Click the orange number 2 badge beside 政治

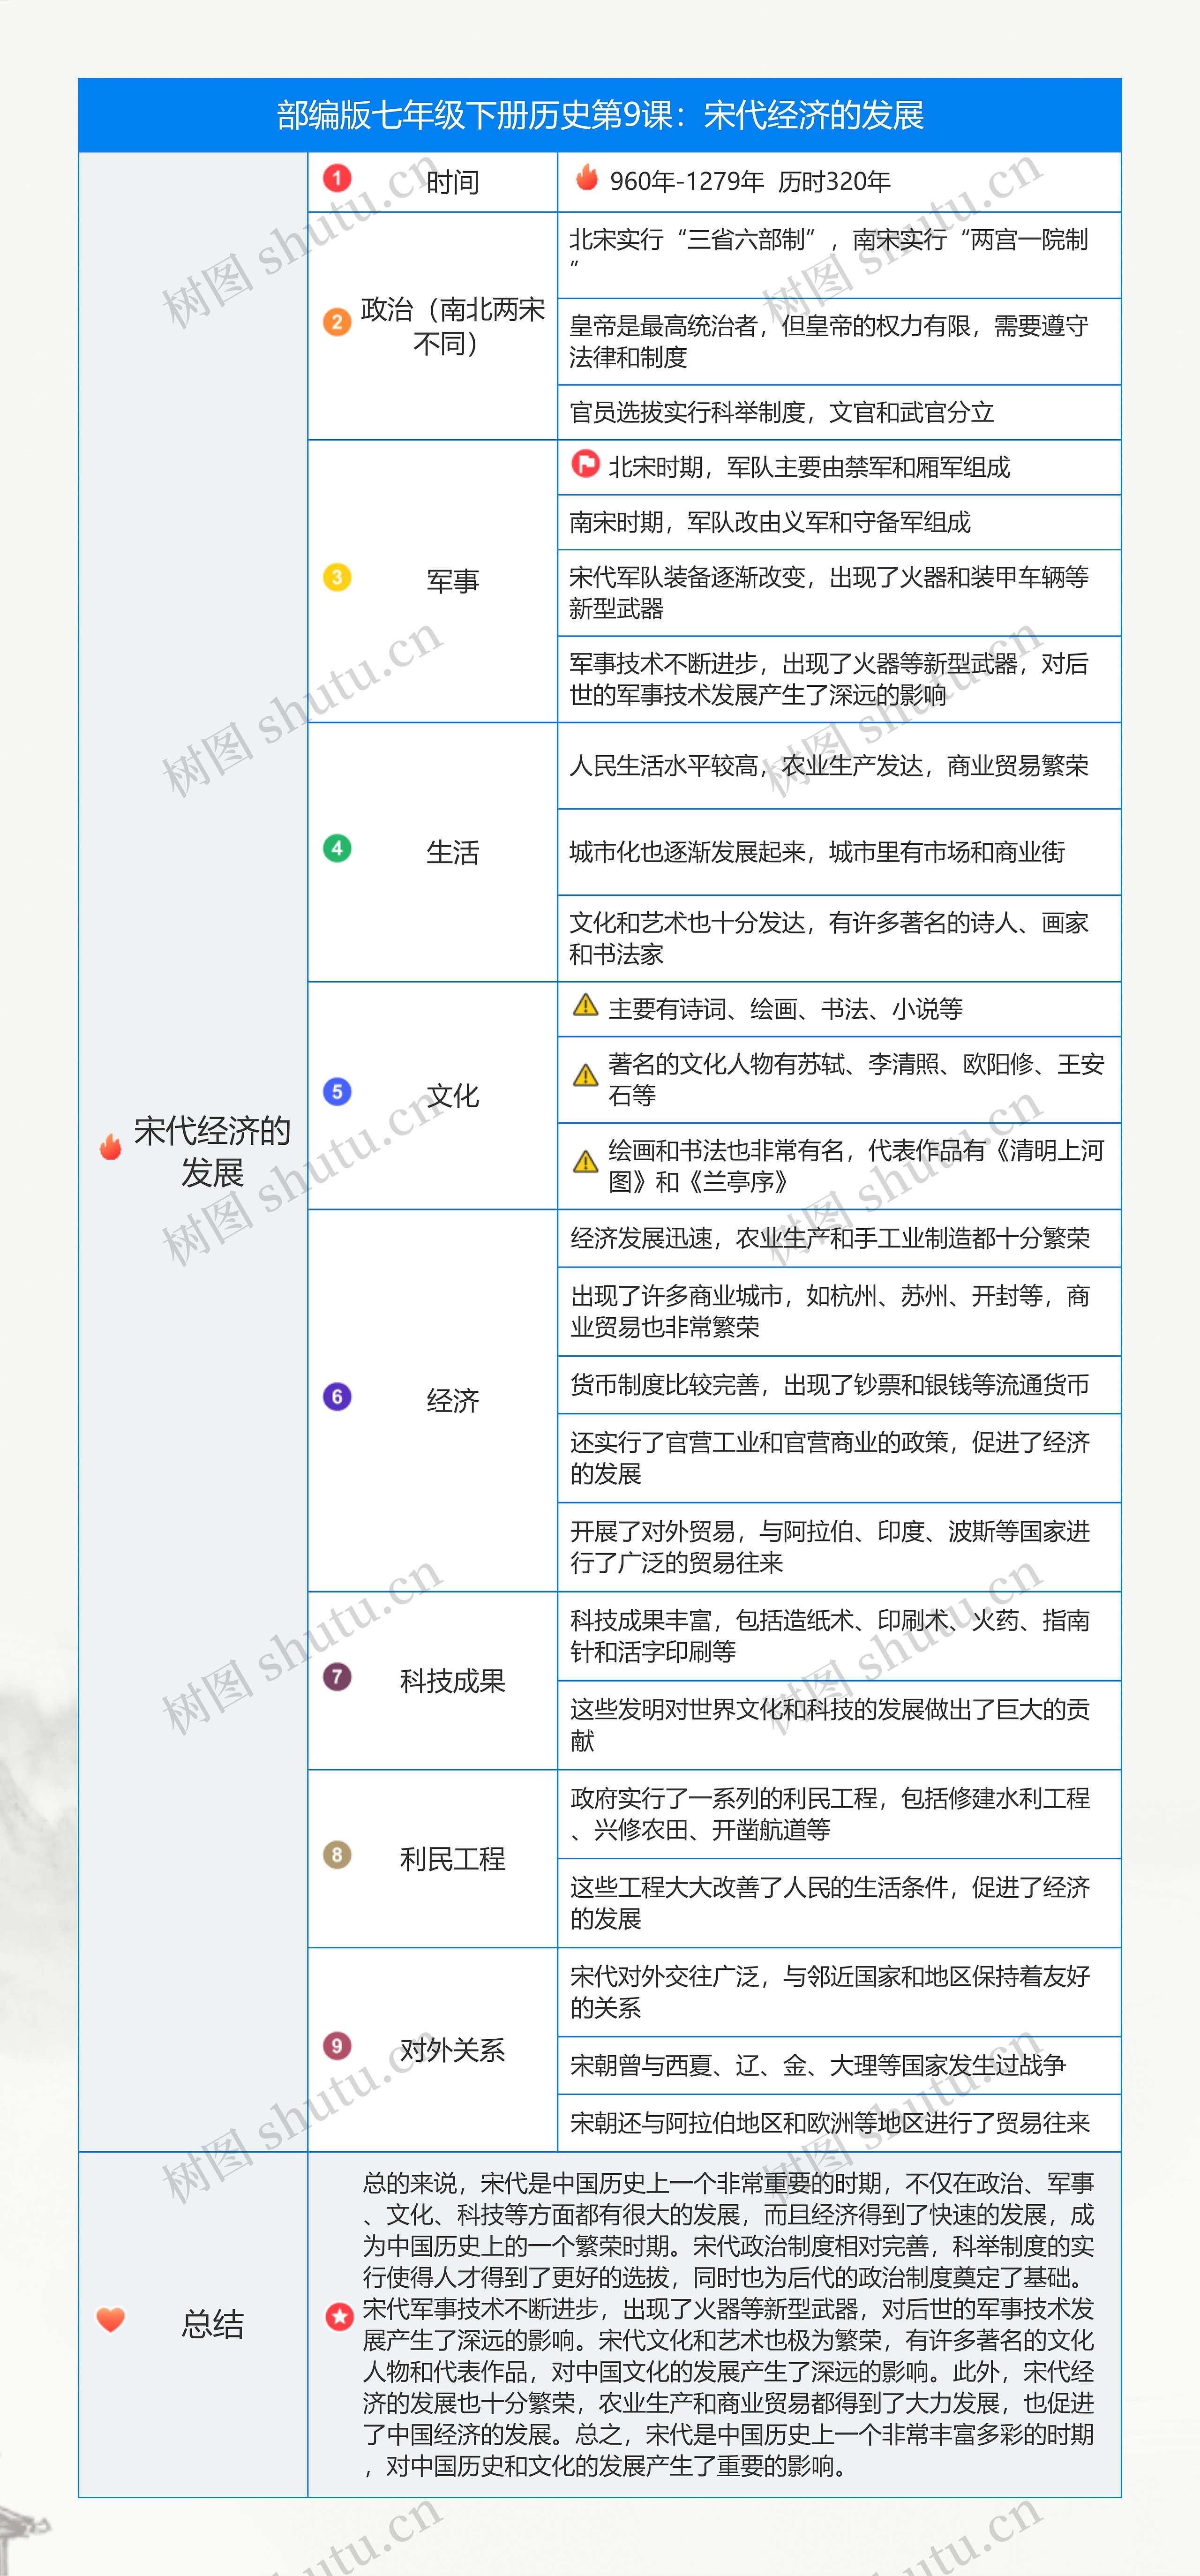tap(337, 322)
